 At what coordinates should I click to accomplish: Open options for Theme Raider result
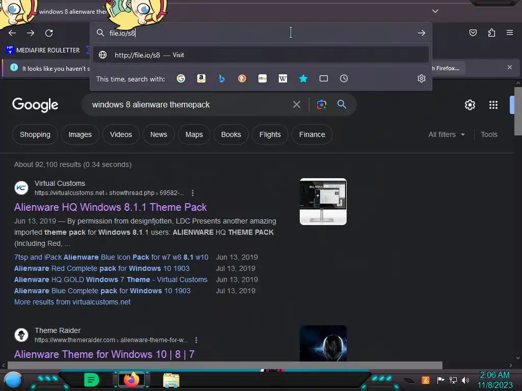(x=196, y=340)
